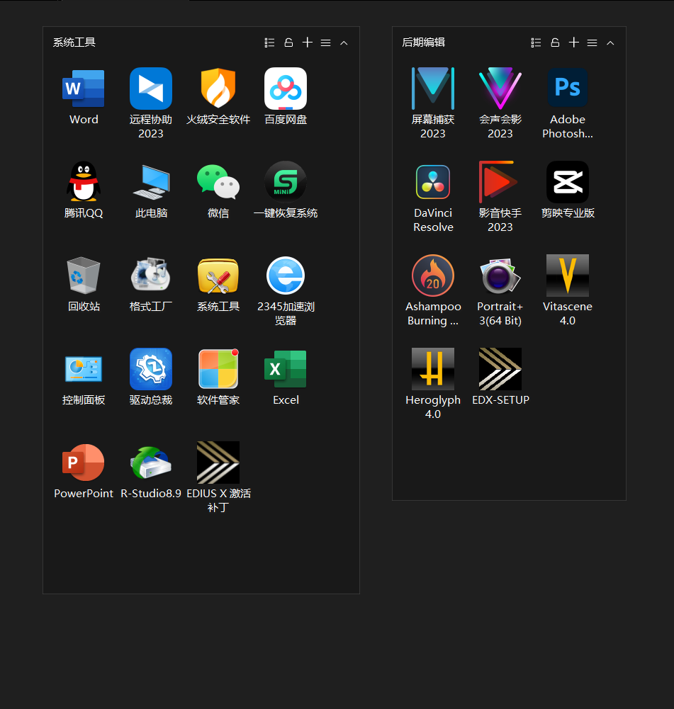Open the Word shortcut

point(84,89)
